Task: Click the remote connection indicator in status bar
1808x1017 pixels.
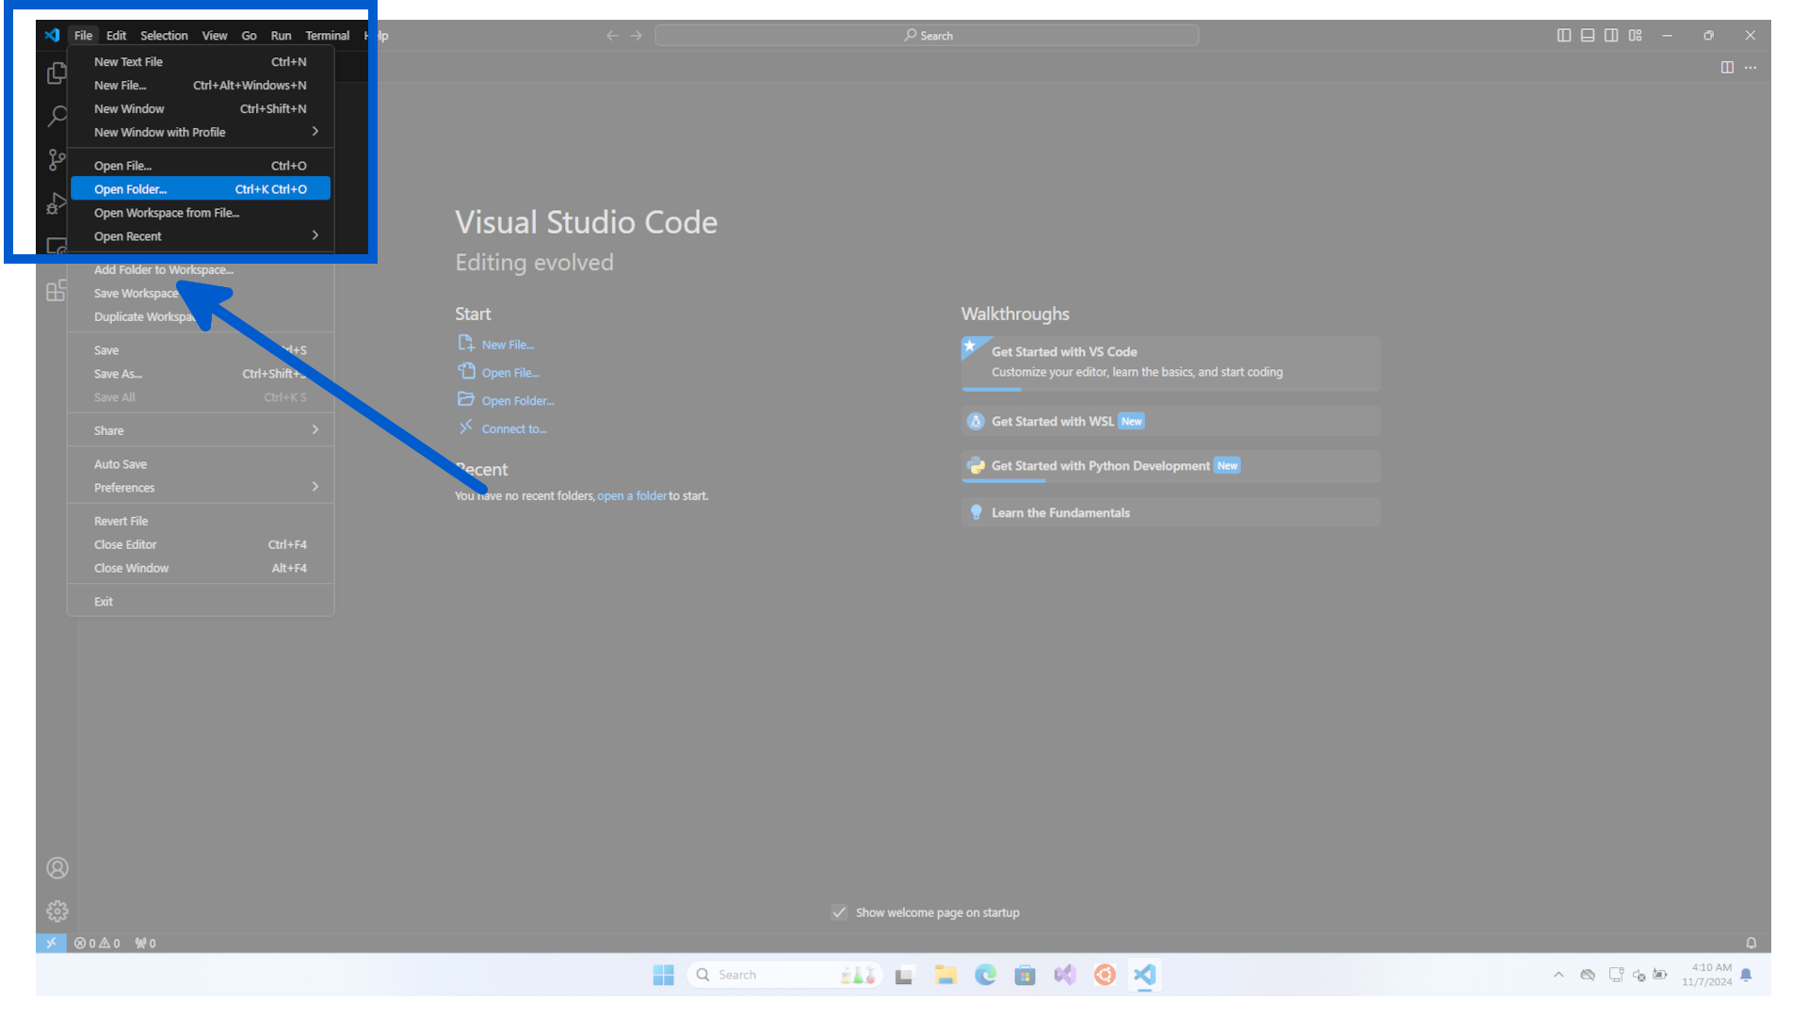Action: (52, 942)
